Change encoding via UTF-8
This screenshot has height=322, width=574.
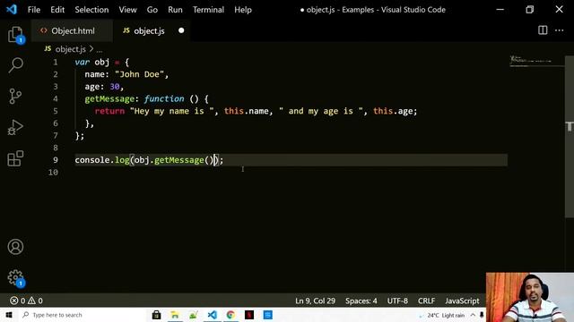[397, 301]
